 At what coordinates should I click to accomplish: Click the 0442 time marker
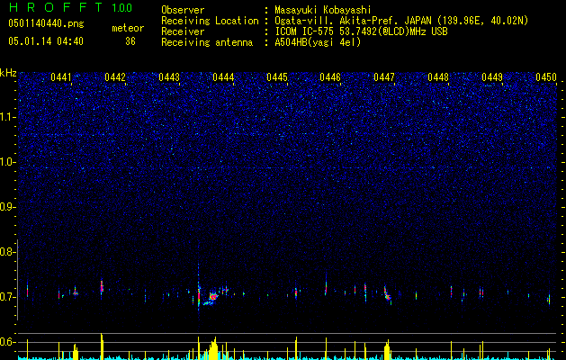tap(115, 77)
